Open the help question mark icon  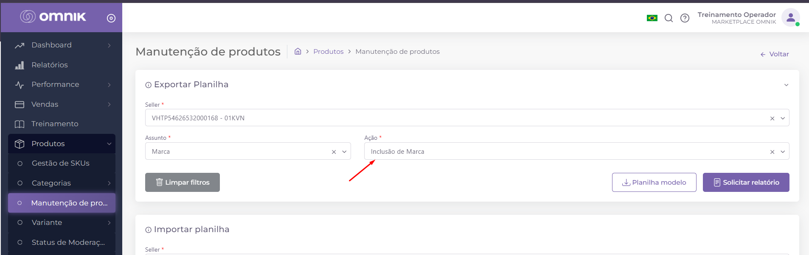(x=685, y=18)
